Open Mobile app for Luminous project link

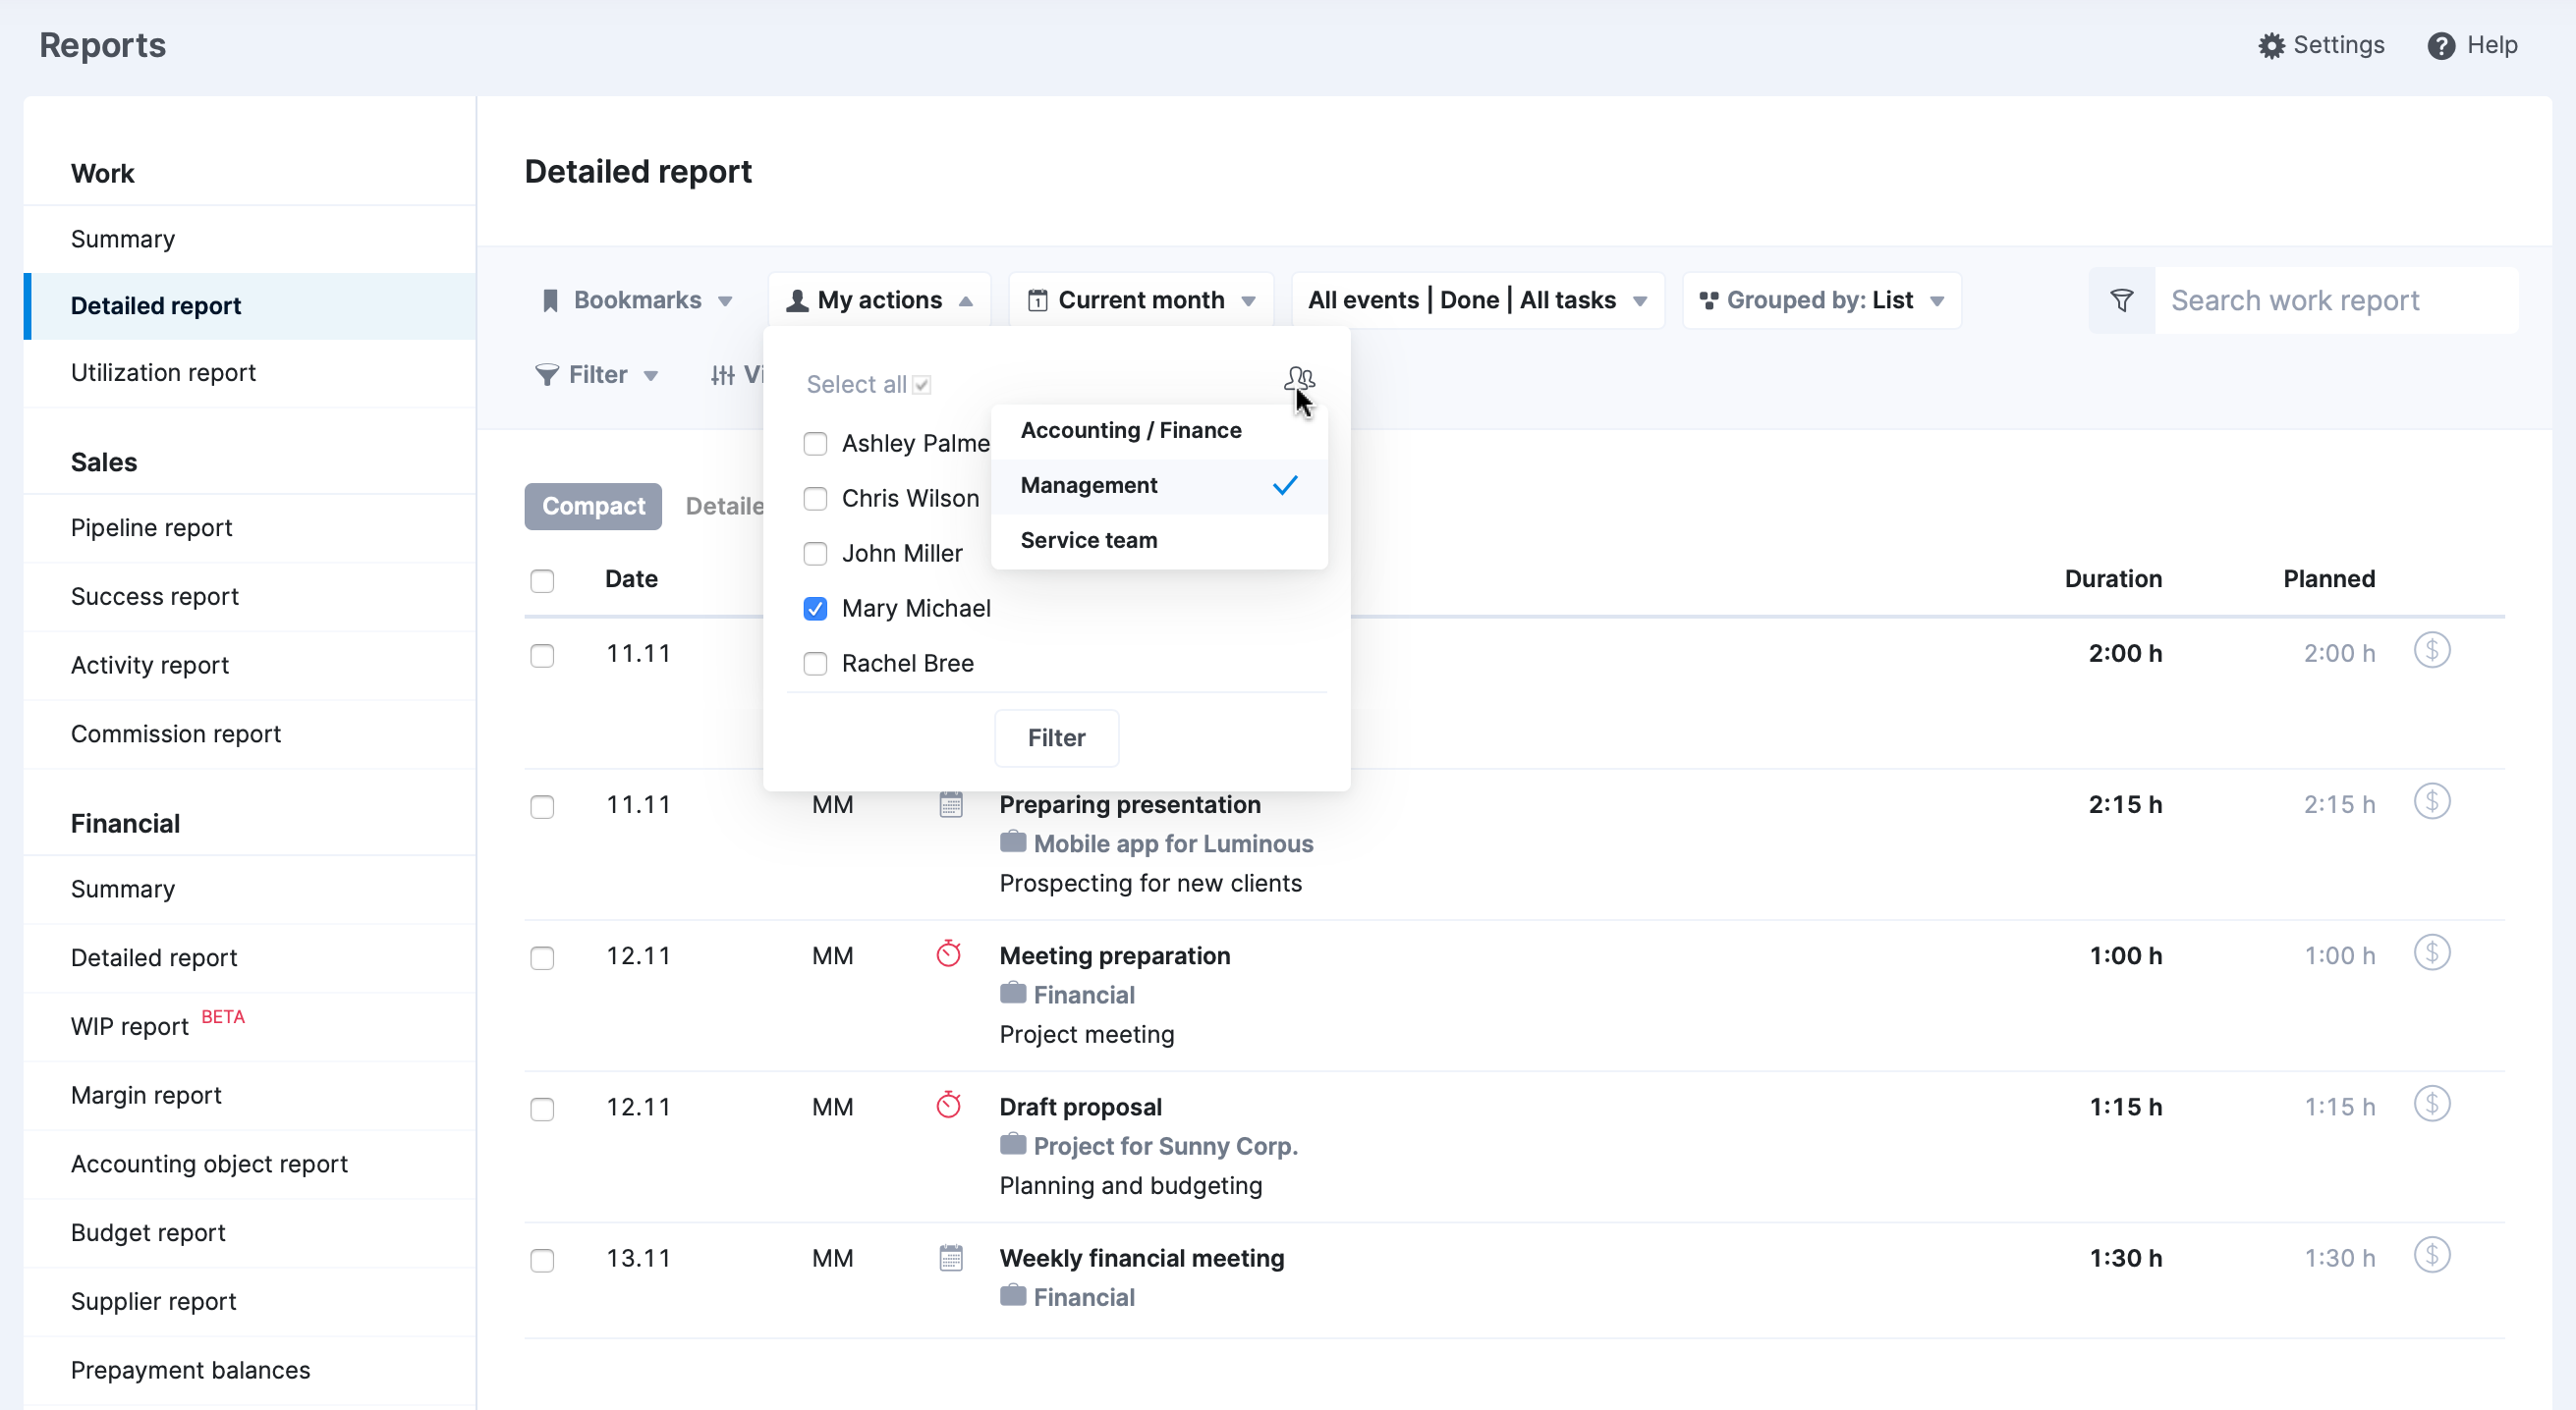(1172, 843)
